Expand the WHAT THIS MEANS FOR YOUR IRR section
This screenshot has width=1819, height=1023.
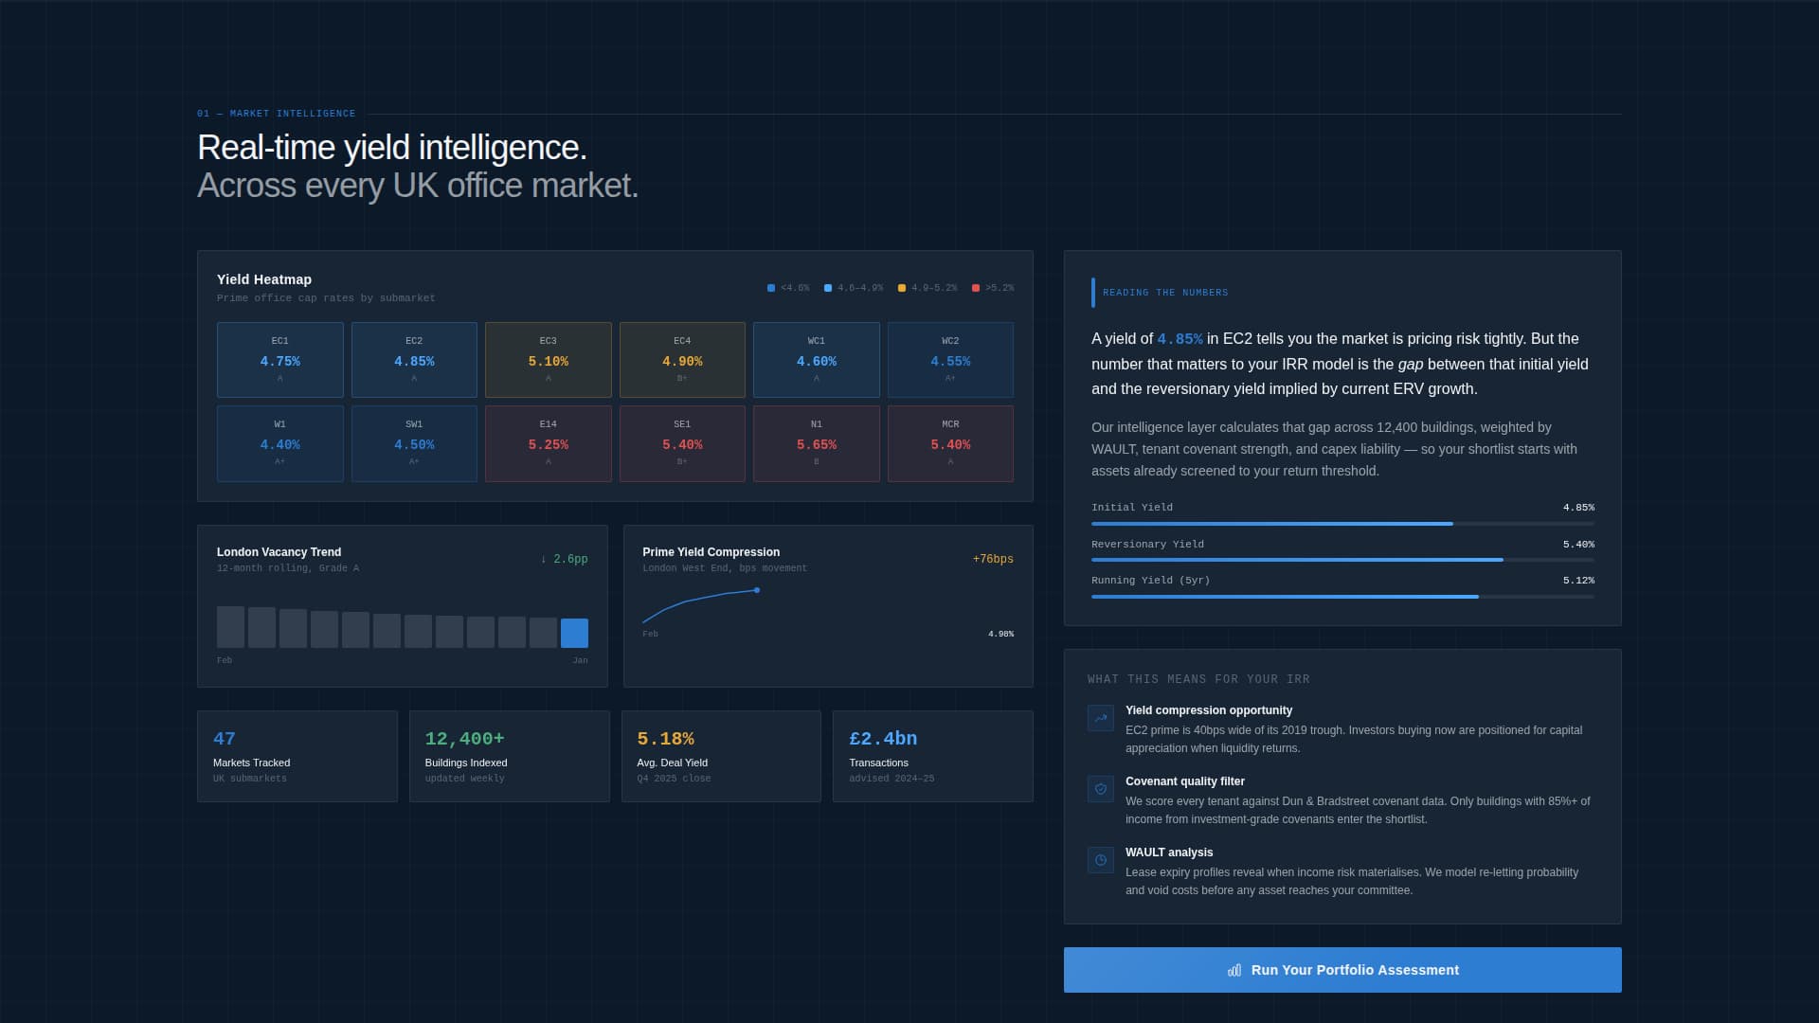[1198, 679]
